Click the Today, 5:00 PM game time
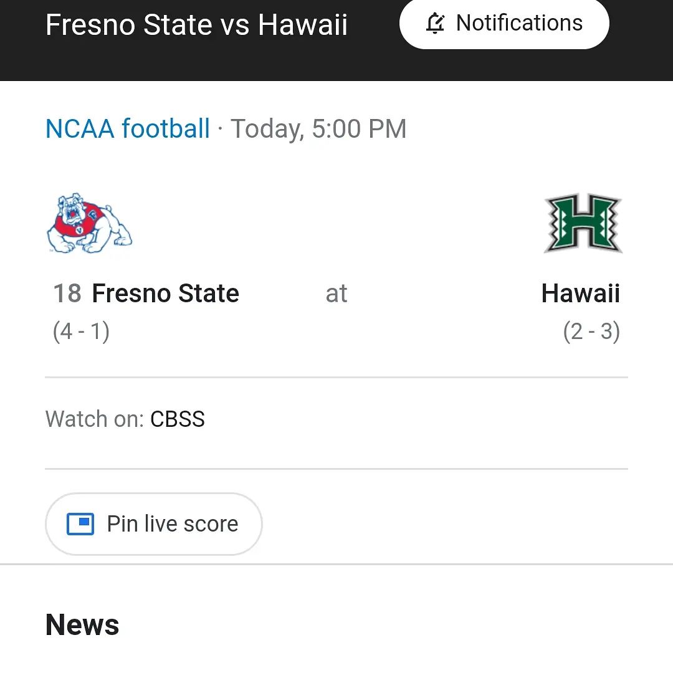 coord(318,128)
